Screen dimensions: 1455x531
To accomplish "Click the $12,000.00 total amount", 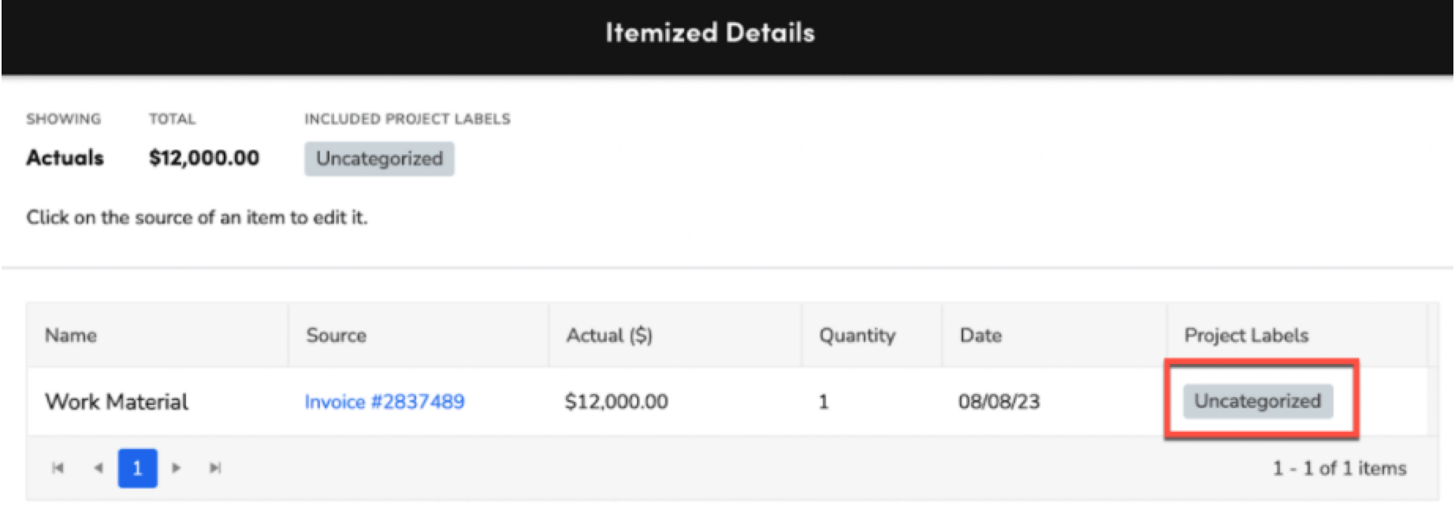I will pos(203,158).
